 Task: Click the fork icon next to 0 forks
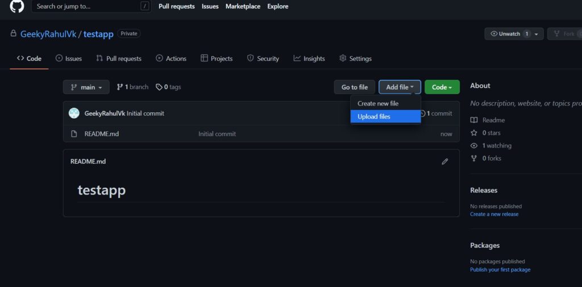[473, 158]
